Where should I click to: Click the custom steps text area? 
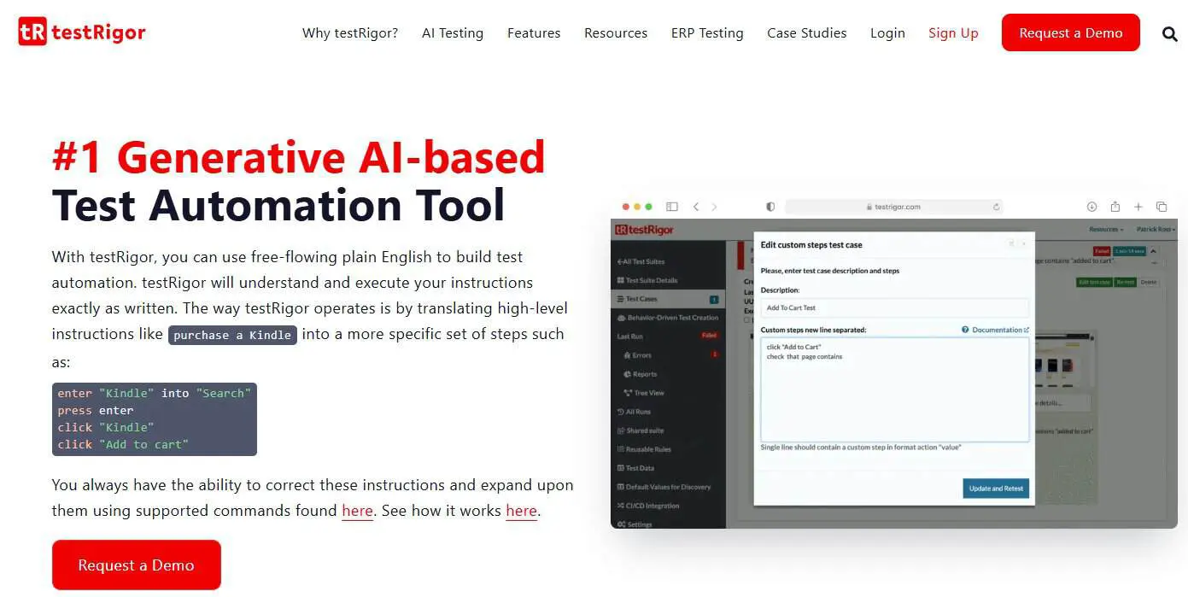pos(895,389)
